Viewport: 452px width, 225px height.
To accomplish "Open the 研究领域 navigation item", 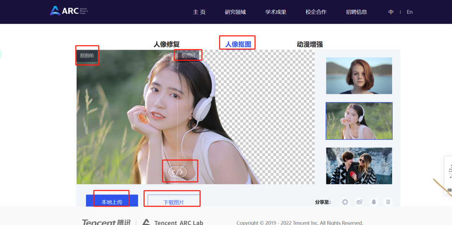I will pos(236,12).
